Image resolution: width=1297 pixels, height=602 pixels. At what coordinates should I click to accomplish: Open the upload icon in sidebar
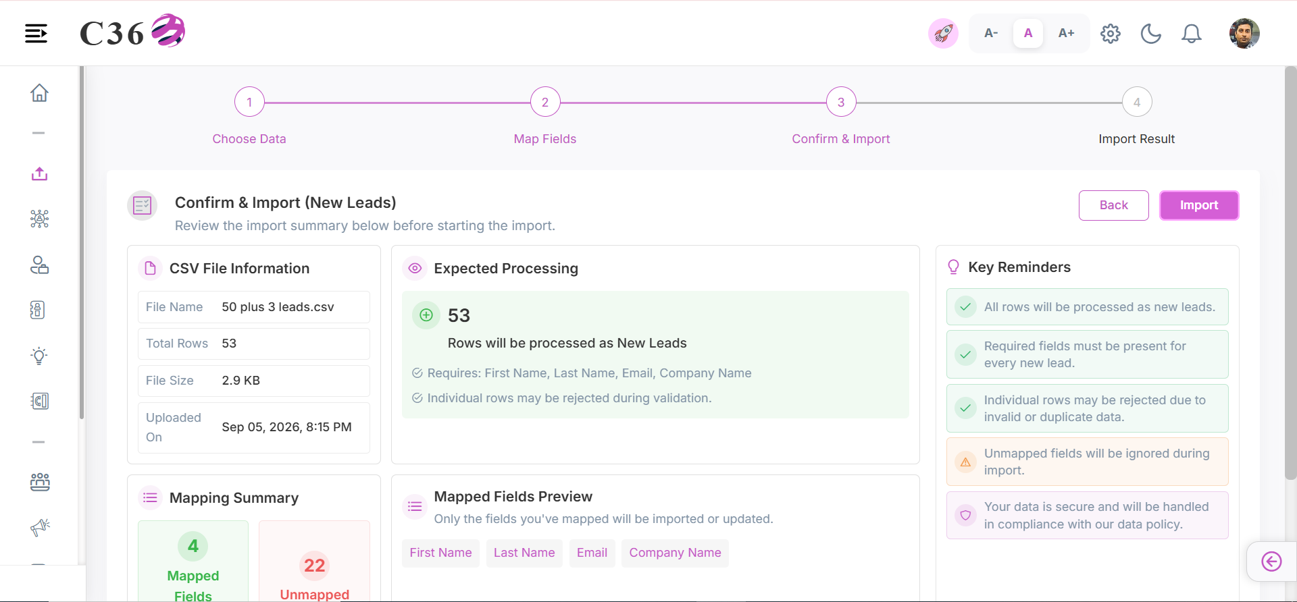[39, 173]
